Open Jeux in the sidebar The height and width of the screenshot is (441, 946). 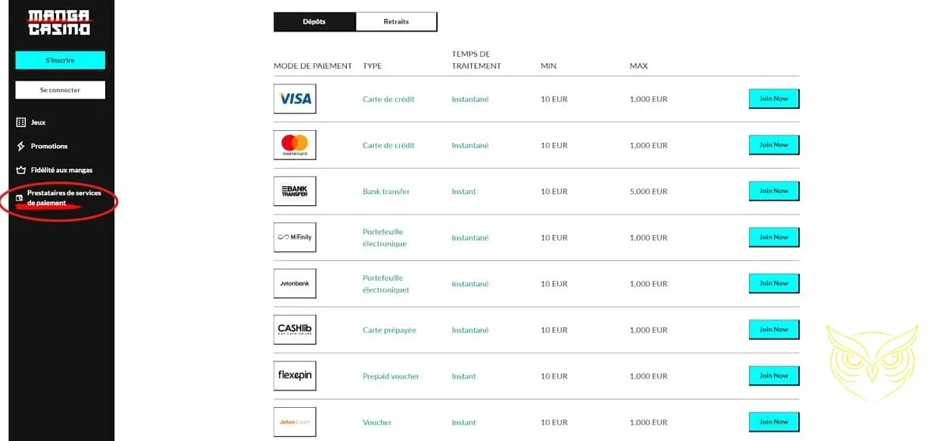click(38, 122)
